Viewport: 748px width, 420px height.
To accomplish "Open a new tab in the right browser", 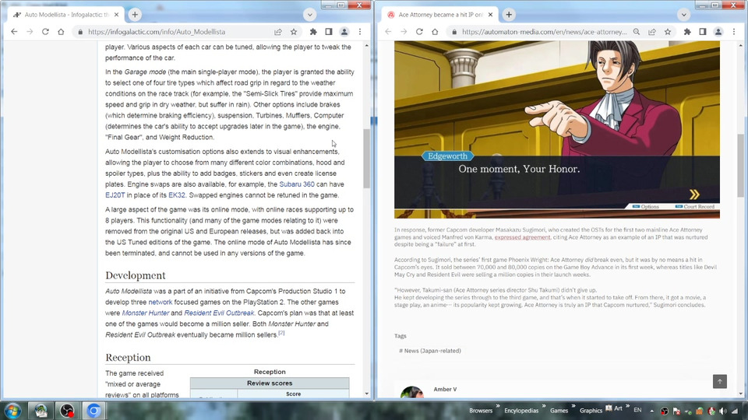I will coord(509,15).
